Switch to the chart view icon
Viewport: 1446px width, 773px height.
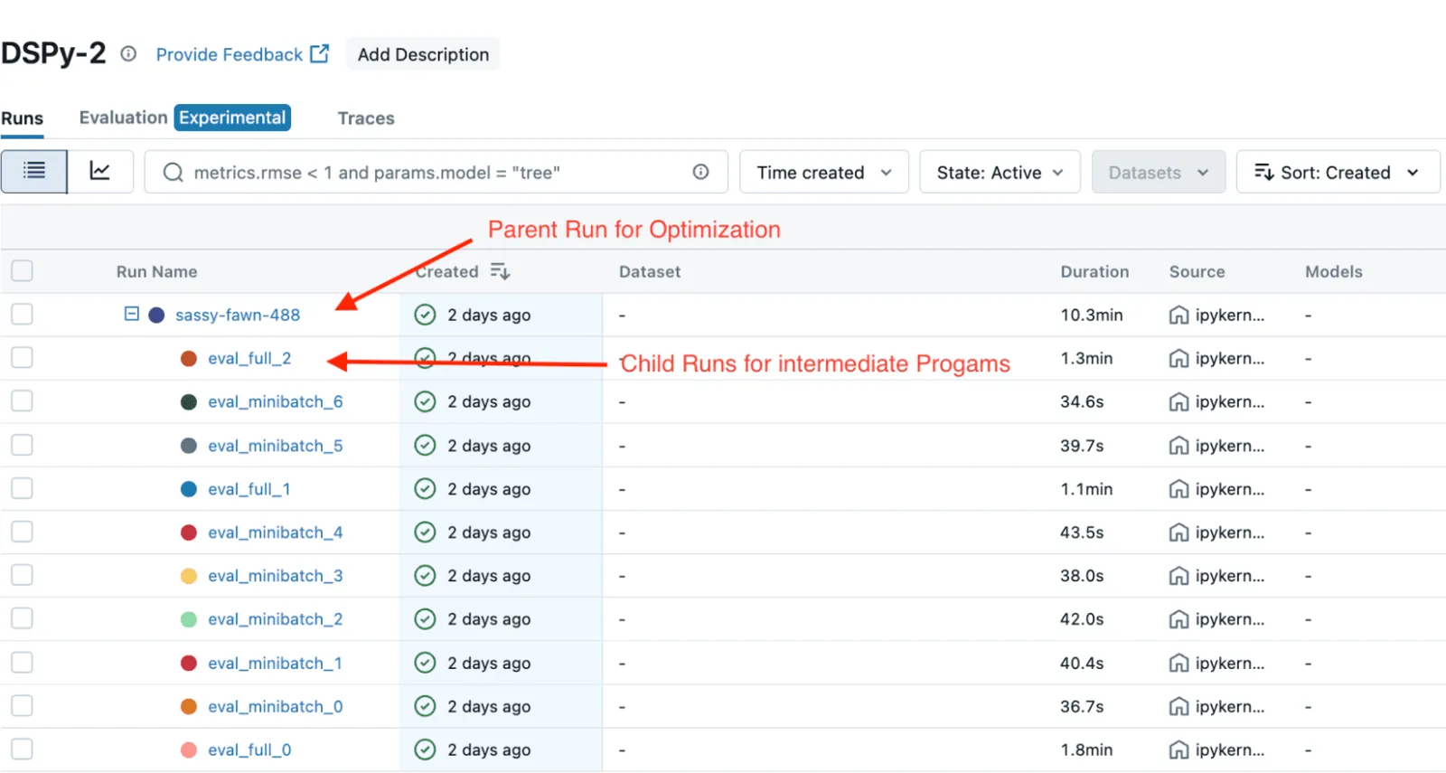[100, 172]
